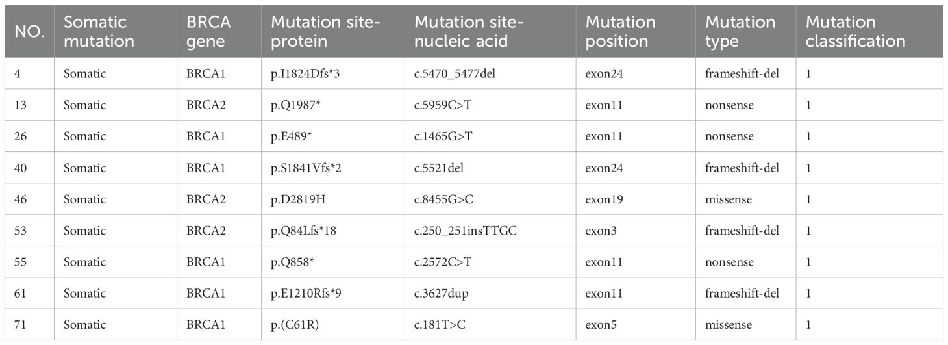Select the p.(C61R) protein cell

[295, 325]
